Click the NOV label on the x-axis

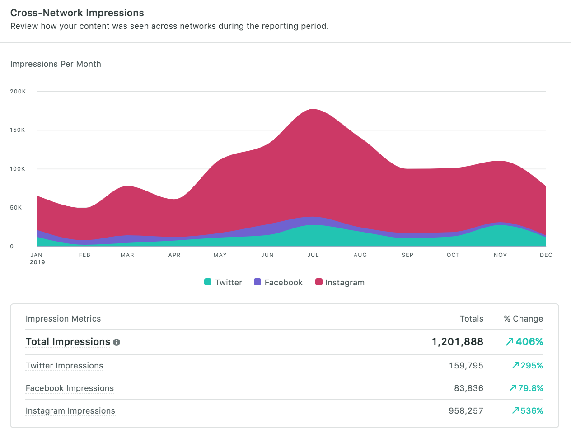click(x=501, y=255)
